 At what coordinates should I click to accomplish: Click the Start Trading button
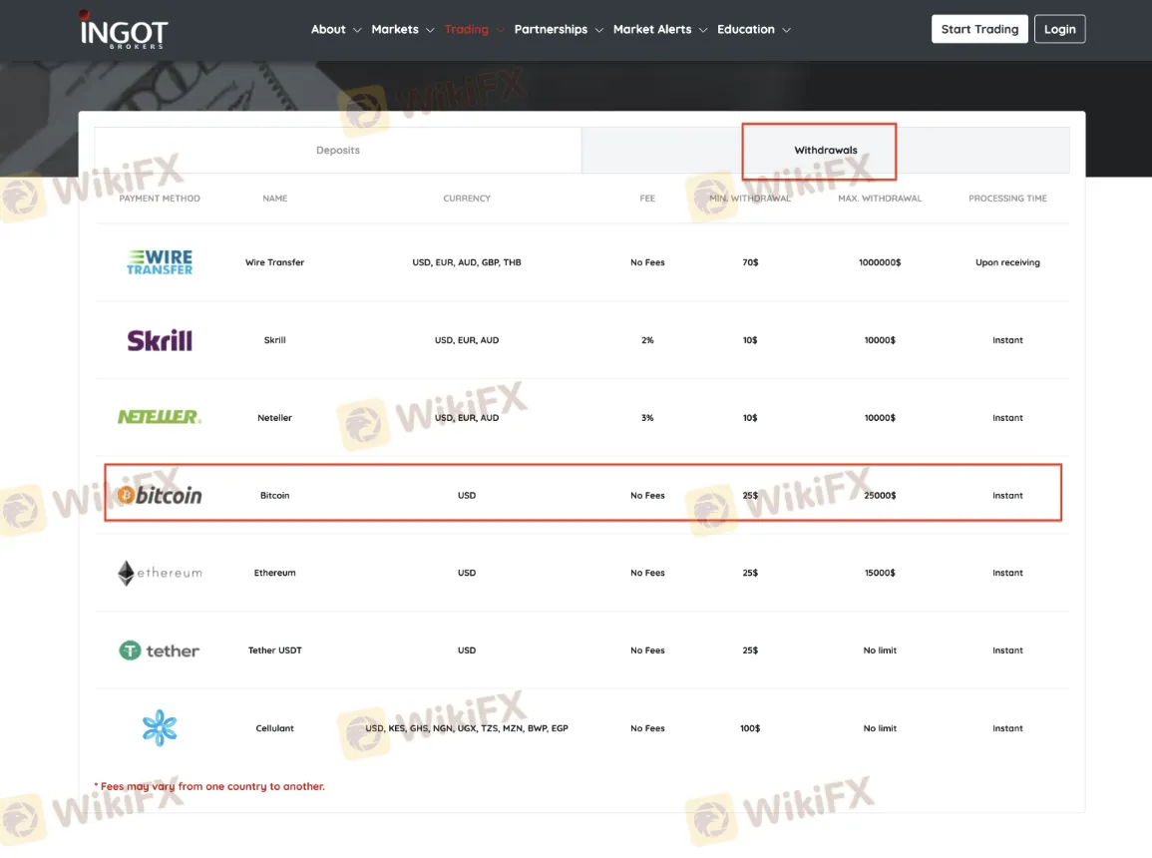point(979,29)
